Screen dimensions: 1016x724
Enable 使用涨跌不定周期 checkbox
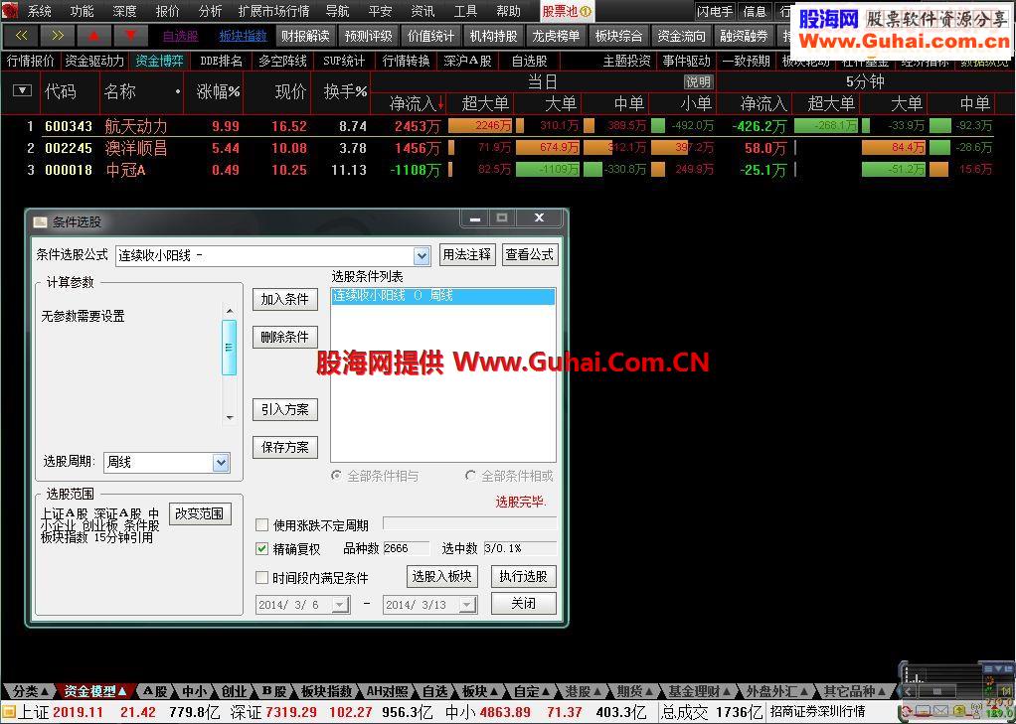261,524
